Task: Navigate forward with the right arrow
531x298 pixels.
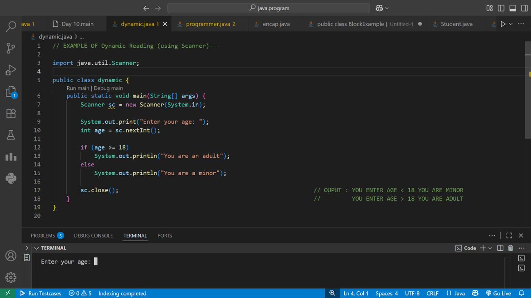Action: (158, 8)
